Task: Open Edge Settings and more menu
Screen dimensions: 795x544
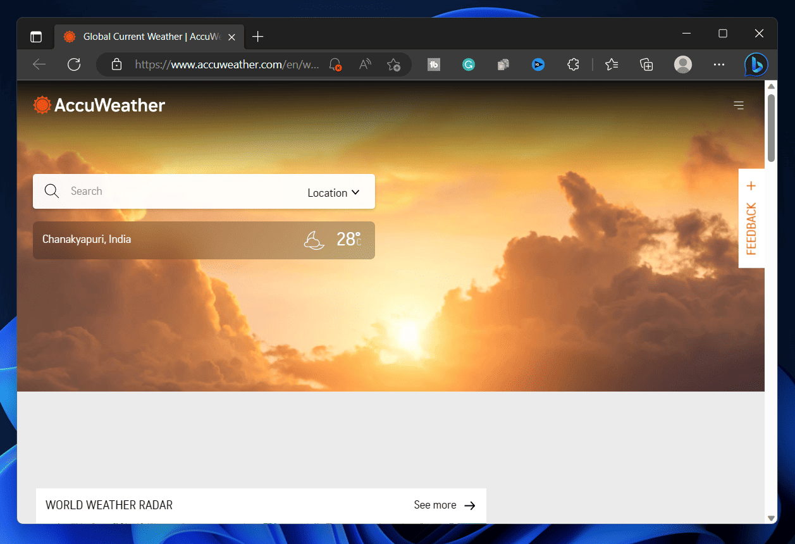Action: click(x=718, y=65)
